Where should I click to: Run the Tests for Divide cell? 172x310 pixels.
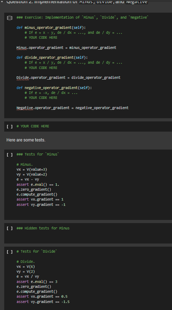point(10,252)
